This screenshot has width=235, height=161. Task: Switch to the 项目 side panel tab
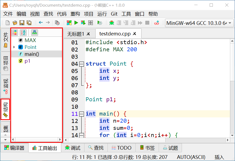(x=6, y=63)
